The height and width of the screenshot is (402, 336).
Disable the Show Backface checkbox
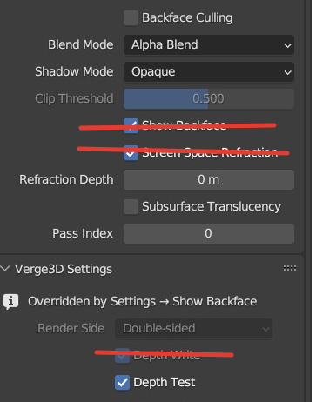(x=131, y=125)
